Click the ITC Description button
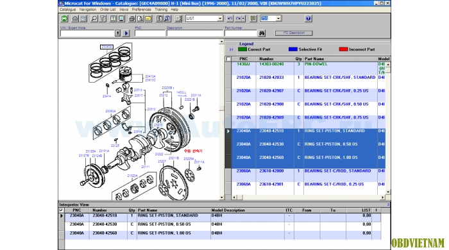The width and height of the screenshot is (449, 250). 294,33
